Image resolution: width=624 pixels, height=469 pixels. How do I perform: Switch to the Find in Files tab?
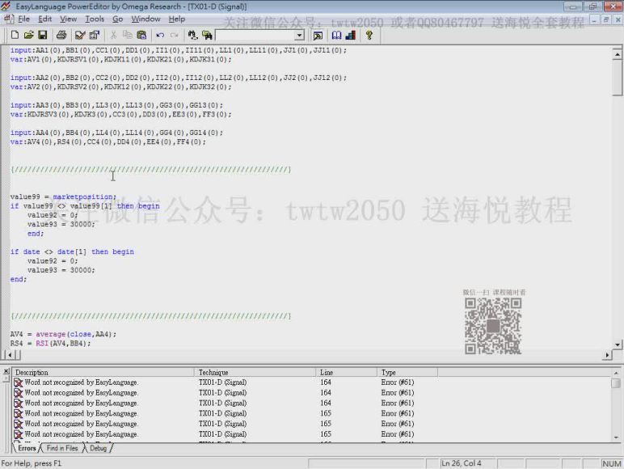(x=62, y=448)
